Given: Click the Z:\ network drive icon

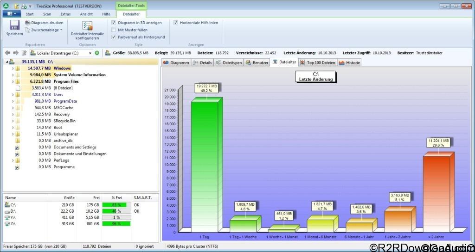Looking at the screenshot, I should [x=7, y=224].
